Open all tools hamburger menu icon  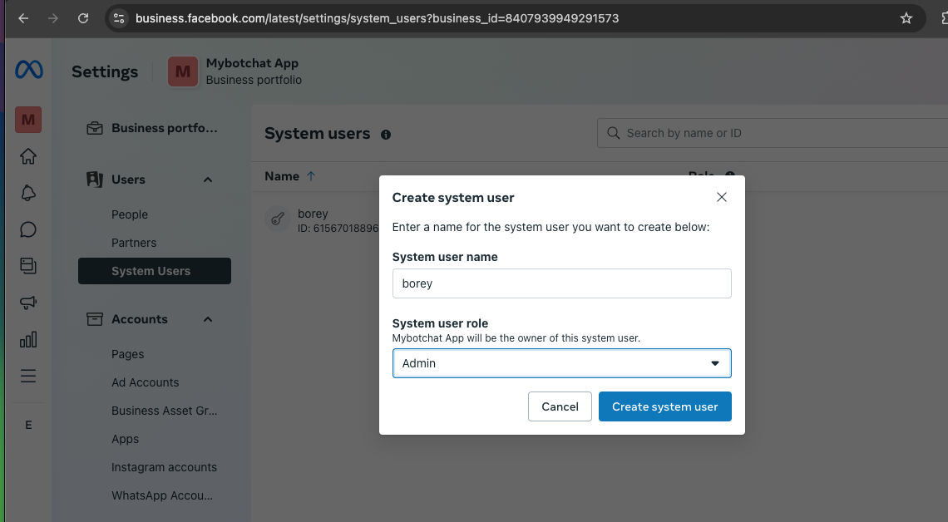point(28,376)
